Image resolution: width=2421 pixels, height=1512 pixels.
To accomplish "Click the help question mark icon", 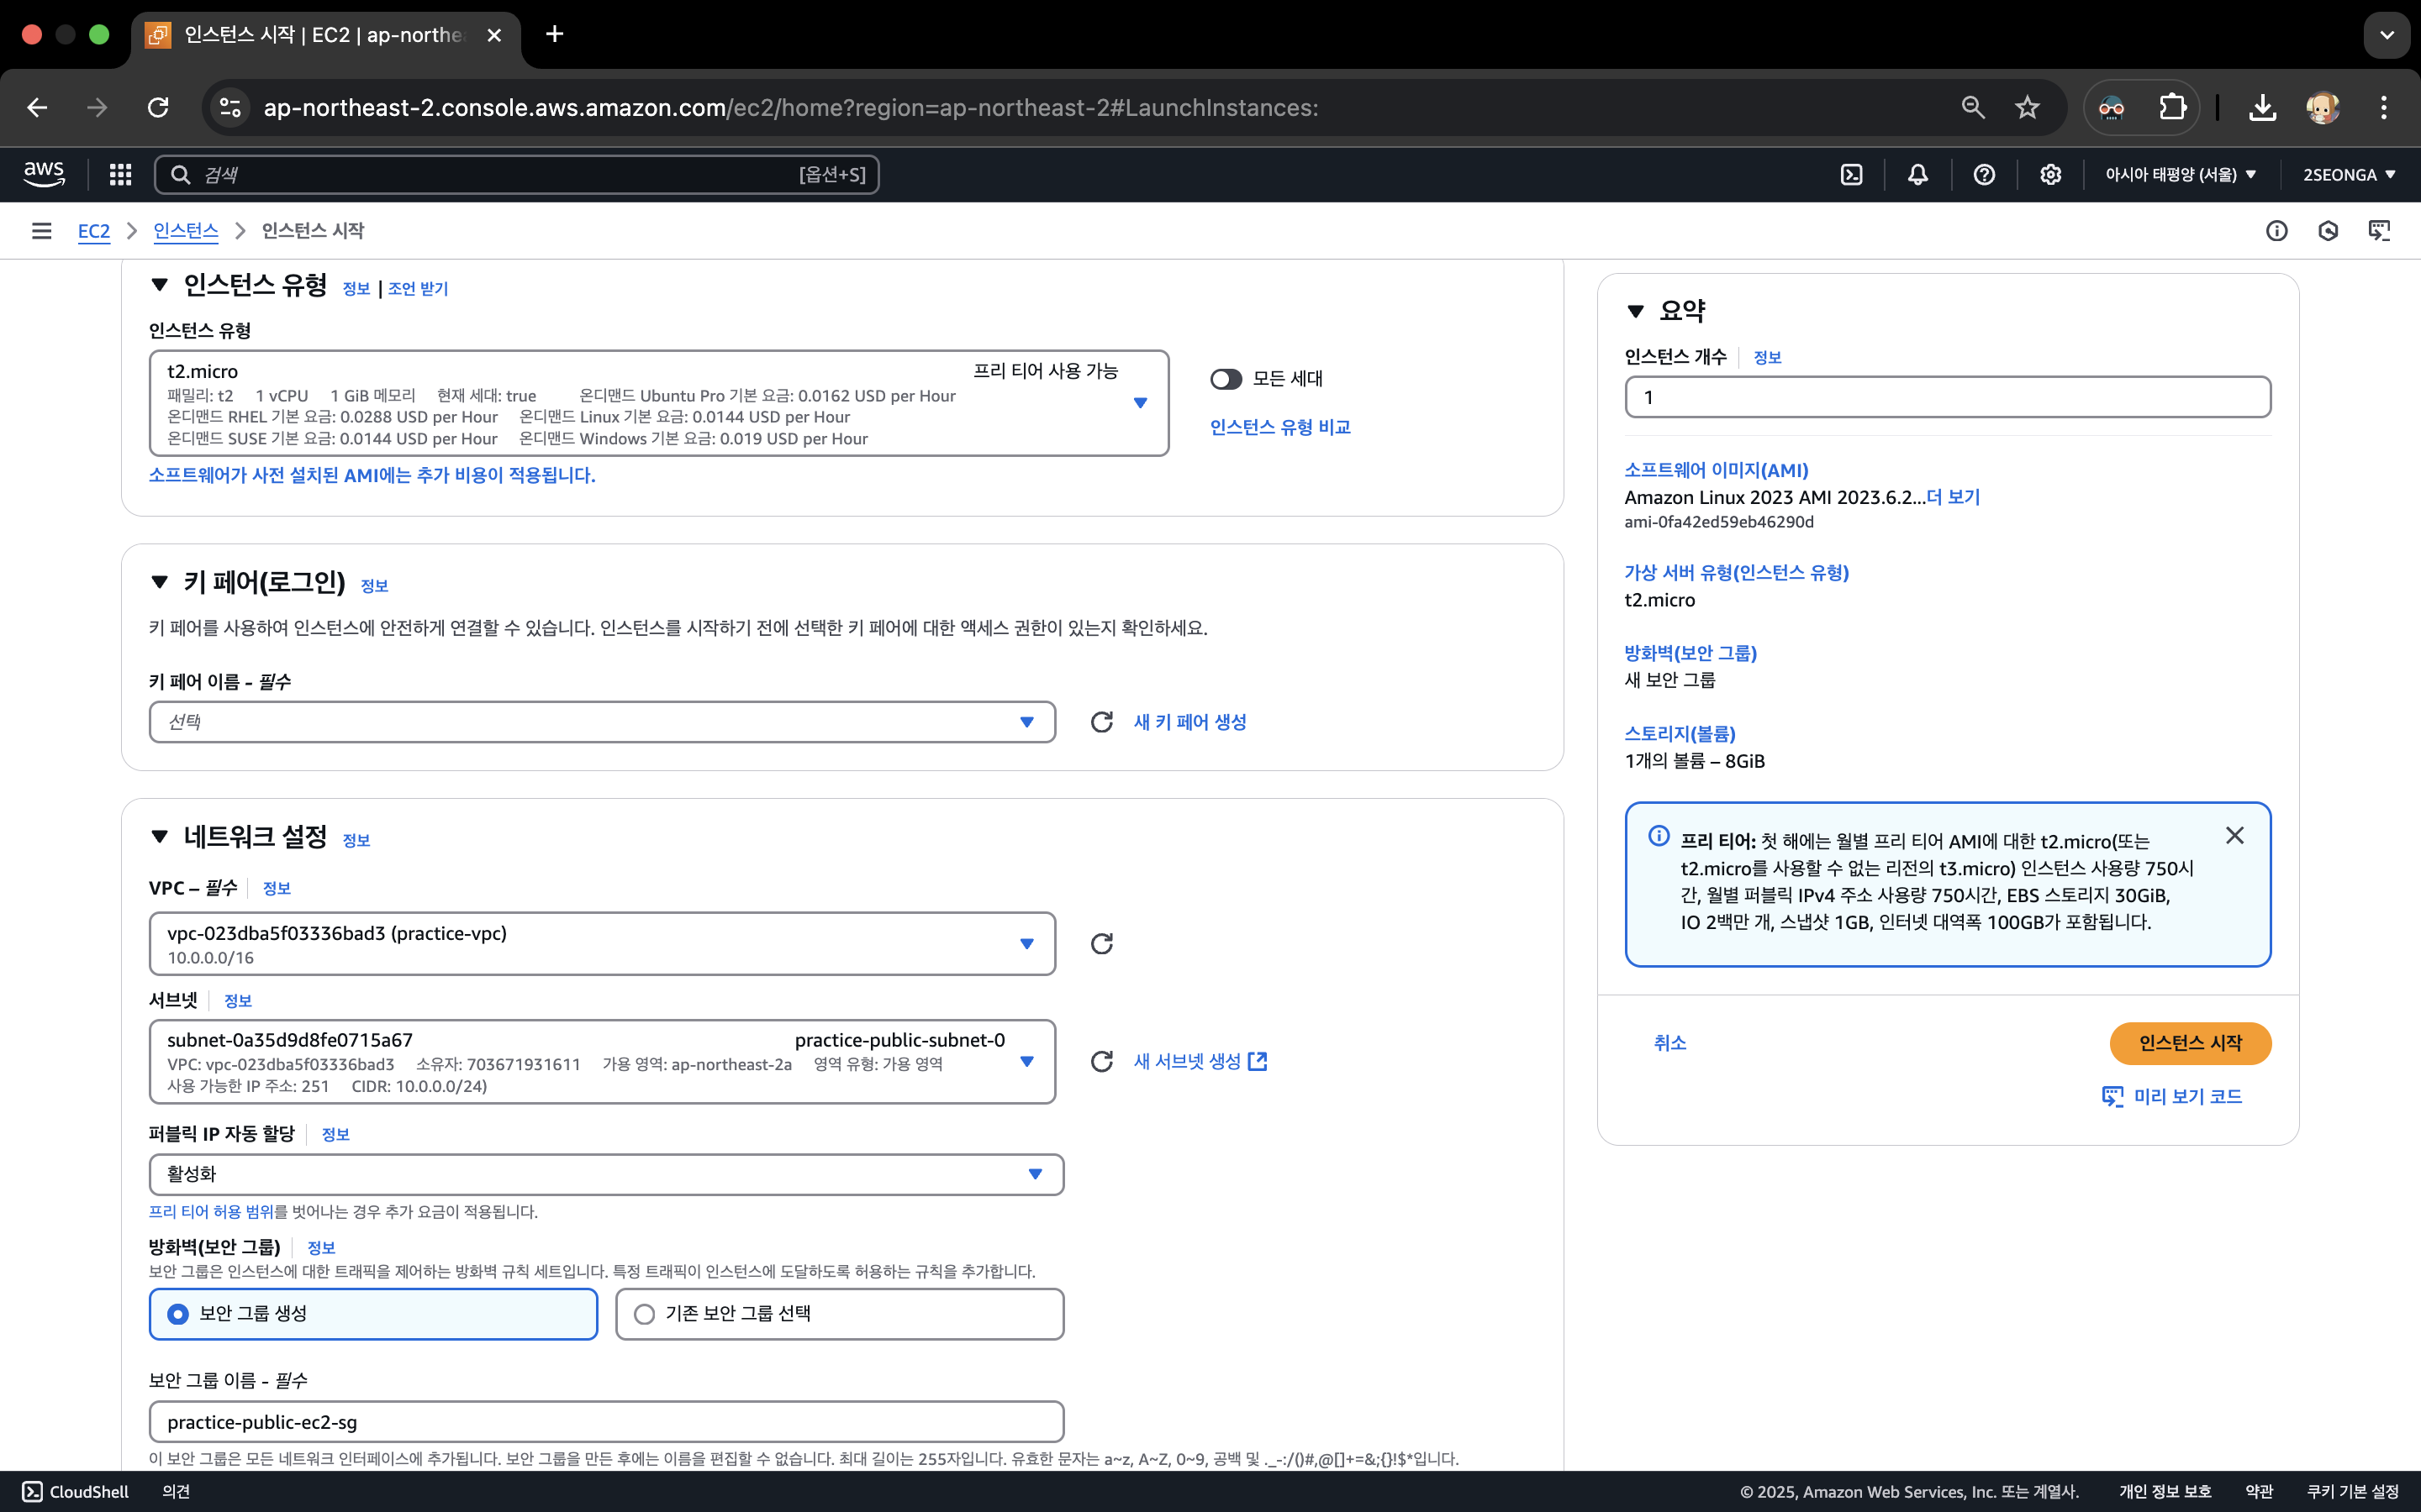I will pyautogui.click(x=1984, y=175).
